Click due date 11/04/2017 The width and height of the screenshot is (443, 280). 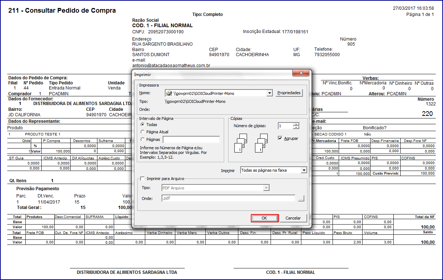[x=49, y=202]
